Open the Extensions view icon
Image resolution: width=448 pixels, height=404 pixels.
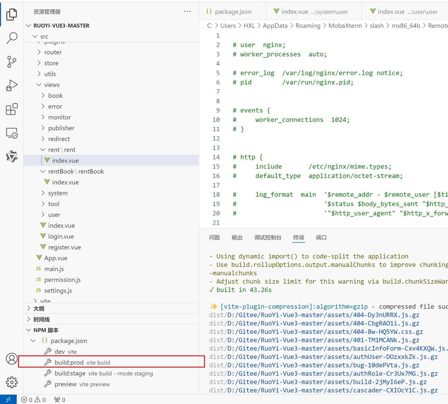pos(12,109)
